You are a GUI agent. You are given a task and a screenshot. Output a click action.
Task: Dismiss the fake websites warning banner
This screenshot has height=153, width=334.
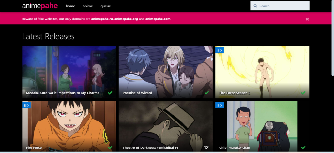click(307, 19)
